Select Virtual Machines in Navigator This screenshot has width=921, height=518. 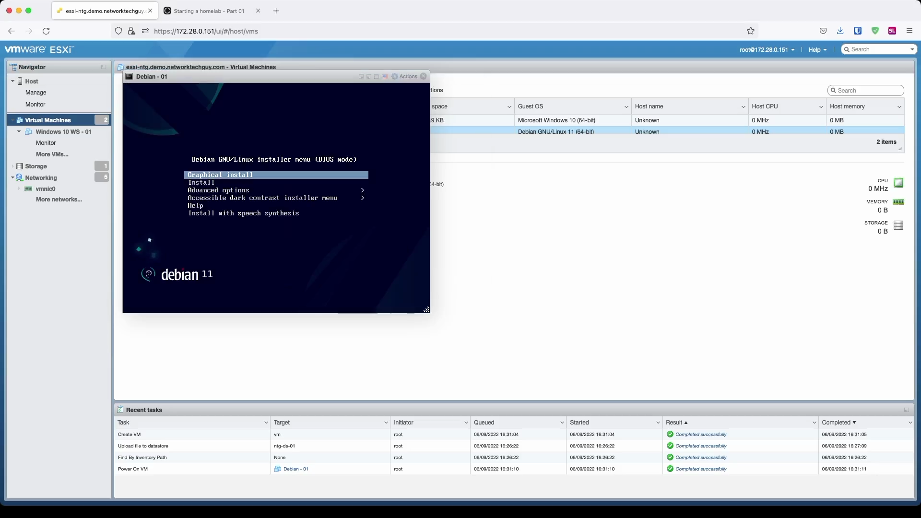59,120
